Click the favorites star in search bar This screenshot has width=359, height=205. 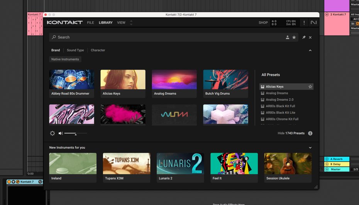[294, 38]
